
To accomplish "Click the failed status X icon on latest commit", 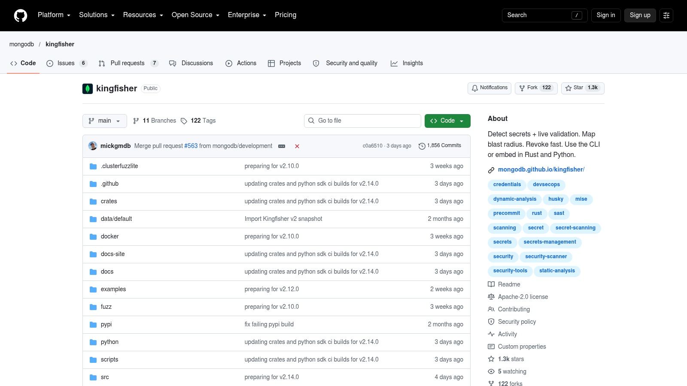I will tap(297, 146).
